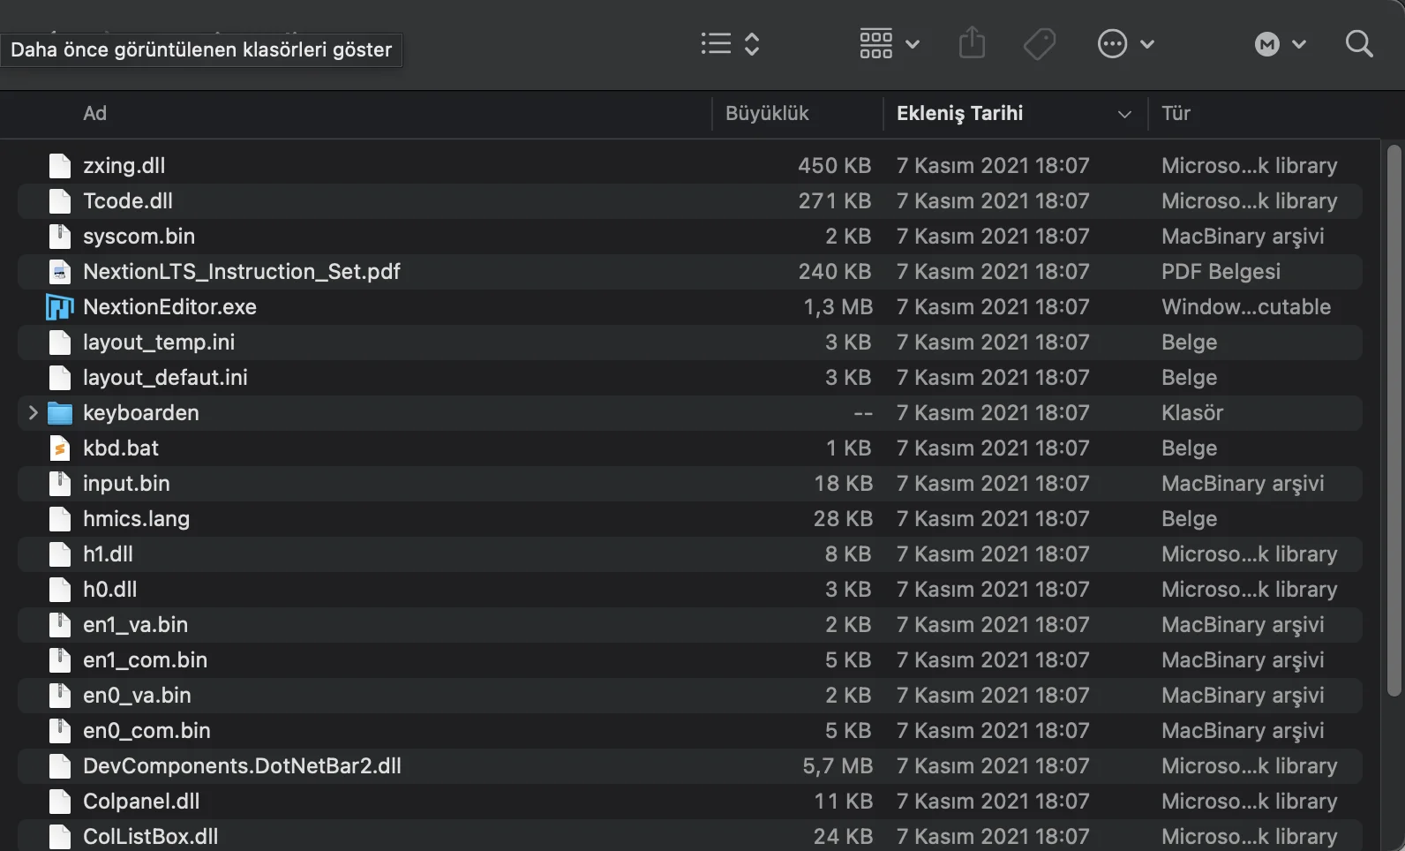Click the 5,7 MB size value
This screenshot has width=1405, height=851.
[x=837, y=765]
